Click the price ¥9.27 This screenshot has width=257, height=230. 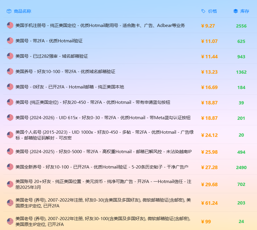point(208,26)
